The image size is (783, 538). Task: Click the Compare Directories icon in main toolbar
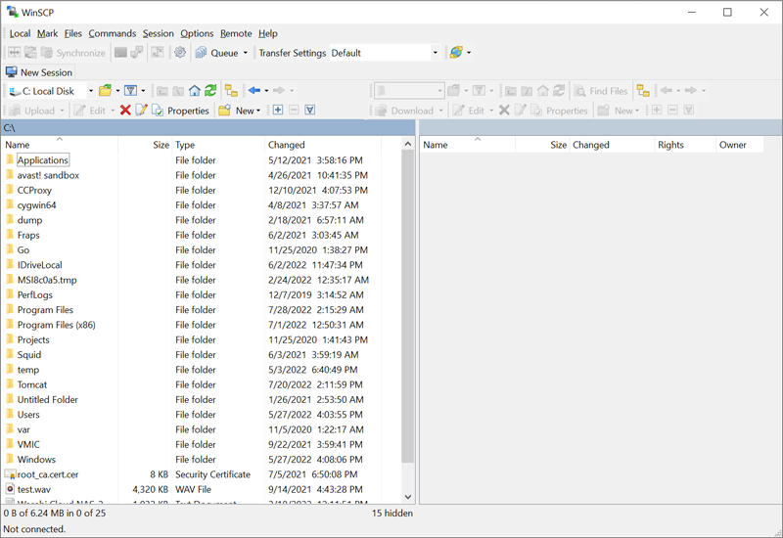click(15, 53)
